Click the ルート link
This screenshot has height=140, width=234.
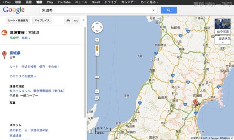click(14, 66)
